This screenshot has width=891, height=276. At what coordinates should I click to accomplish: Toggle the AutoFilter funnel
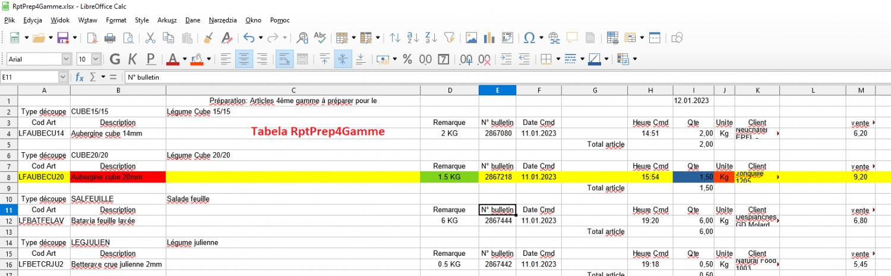(449, 38)
